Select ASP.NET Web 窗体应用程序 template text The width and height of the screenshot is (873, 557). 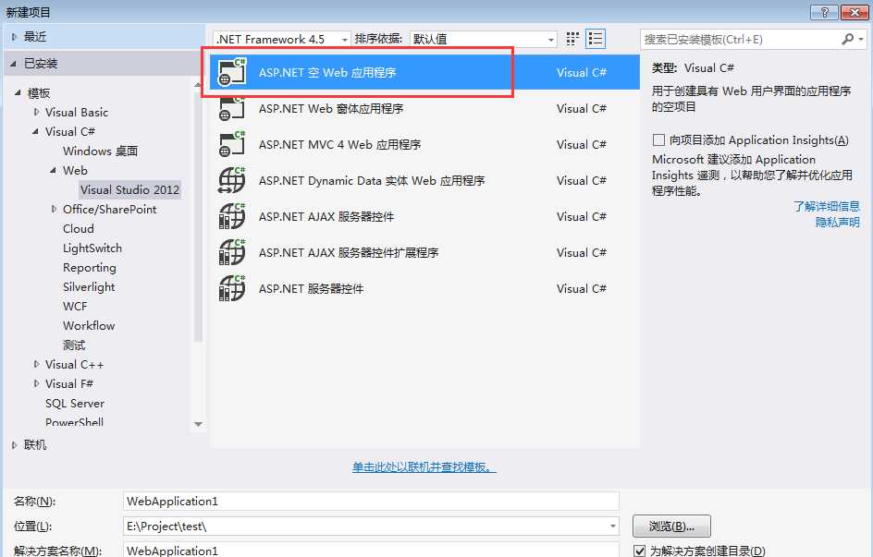(331, 108)
